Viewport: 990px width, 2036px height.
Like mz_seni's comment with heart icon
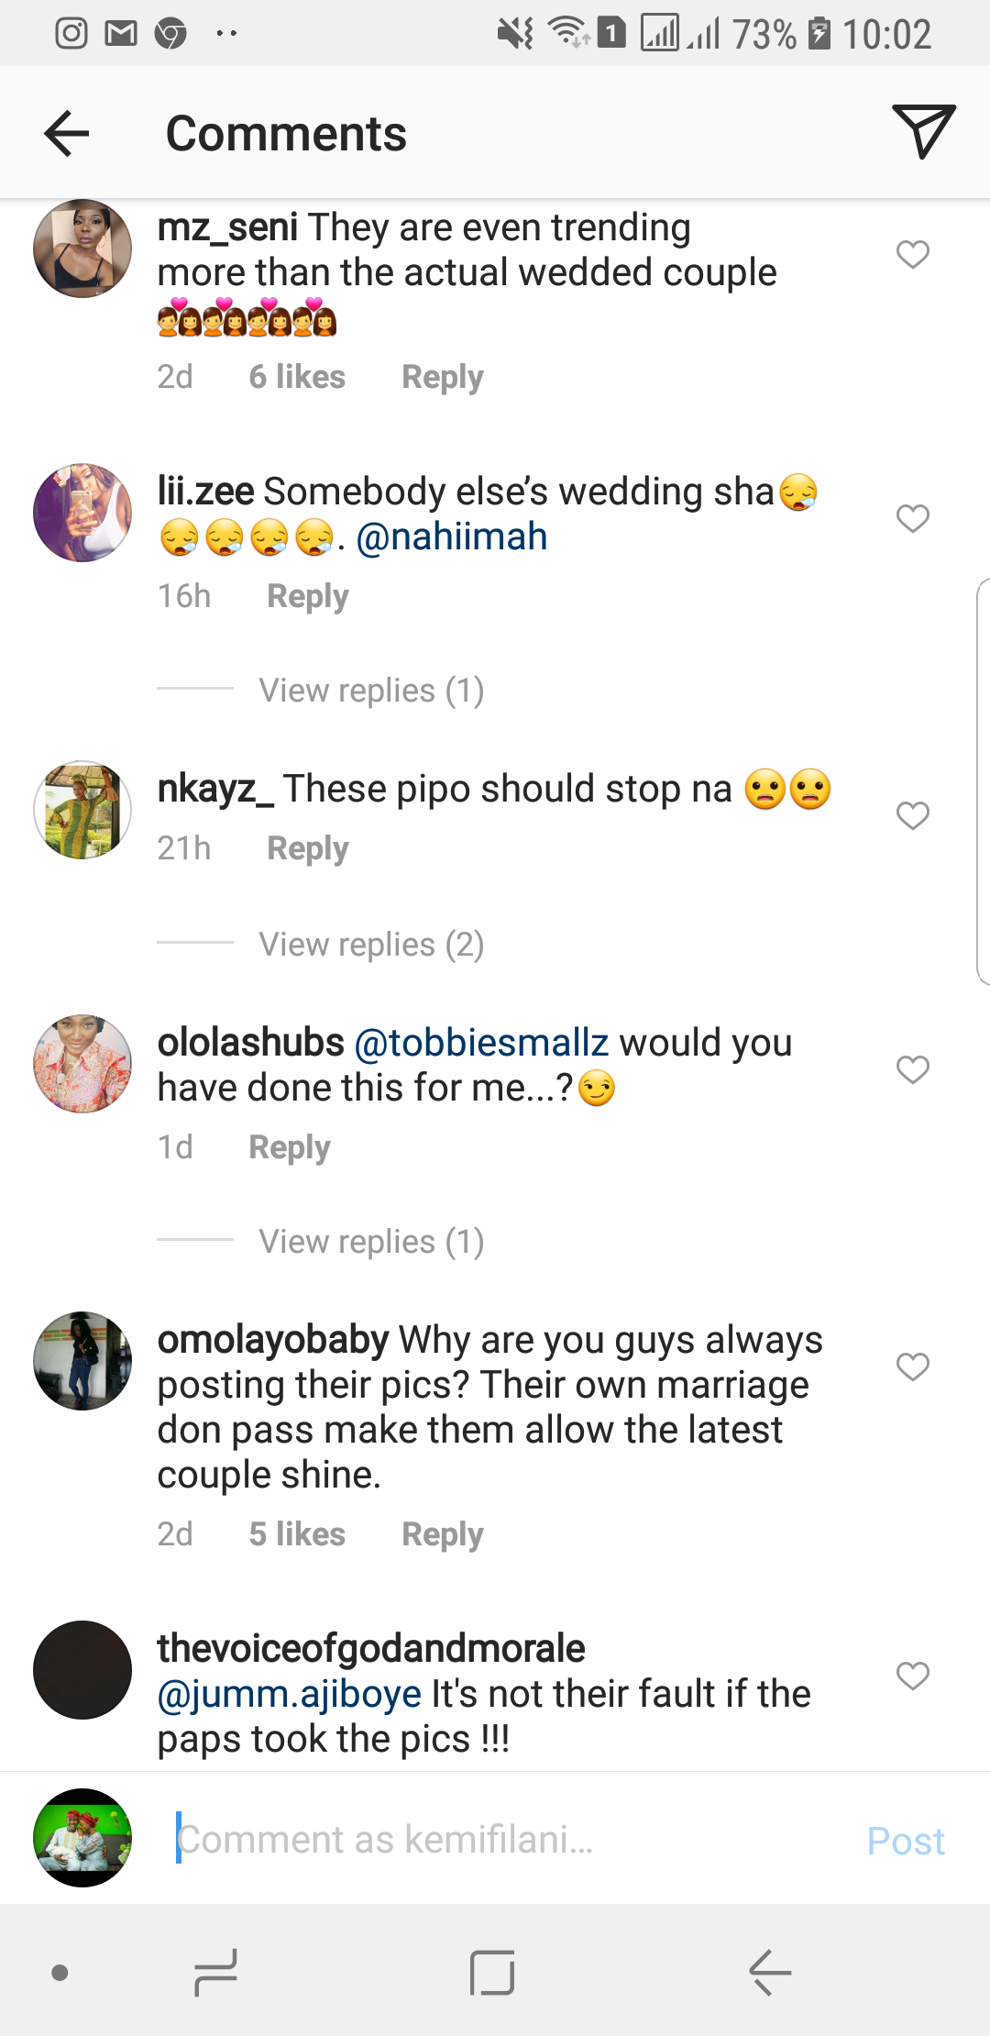pos(912,254)
